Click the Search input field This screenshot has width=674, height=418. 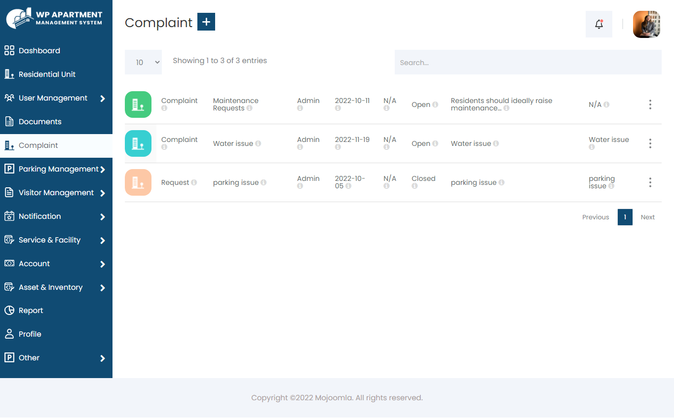coord(528,62)
